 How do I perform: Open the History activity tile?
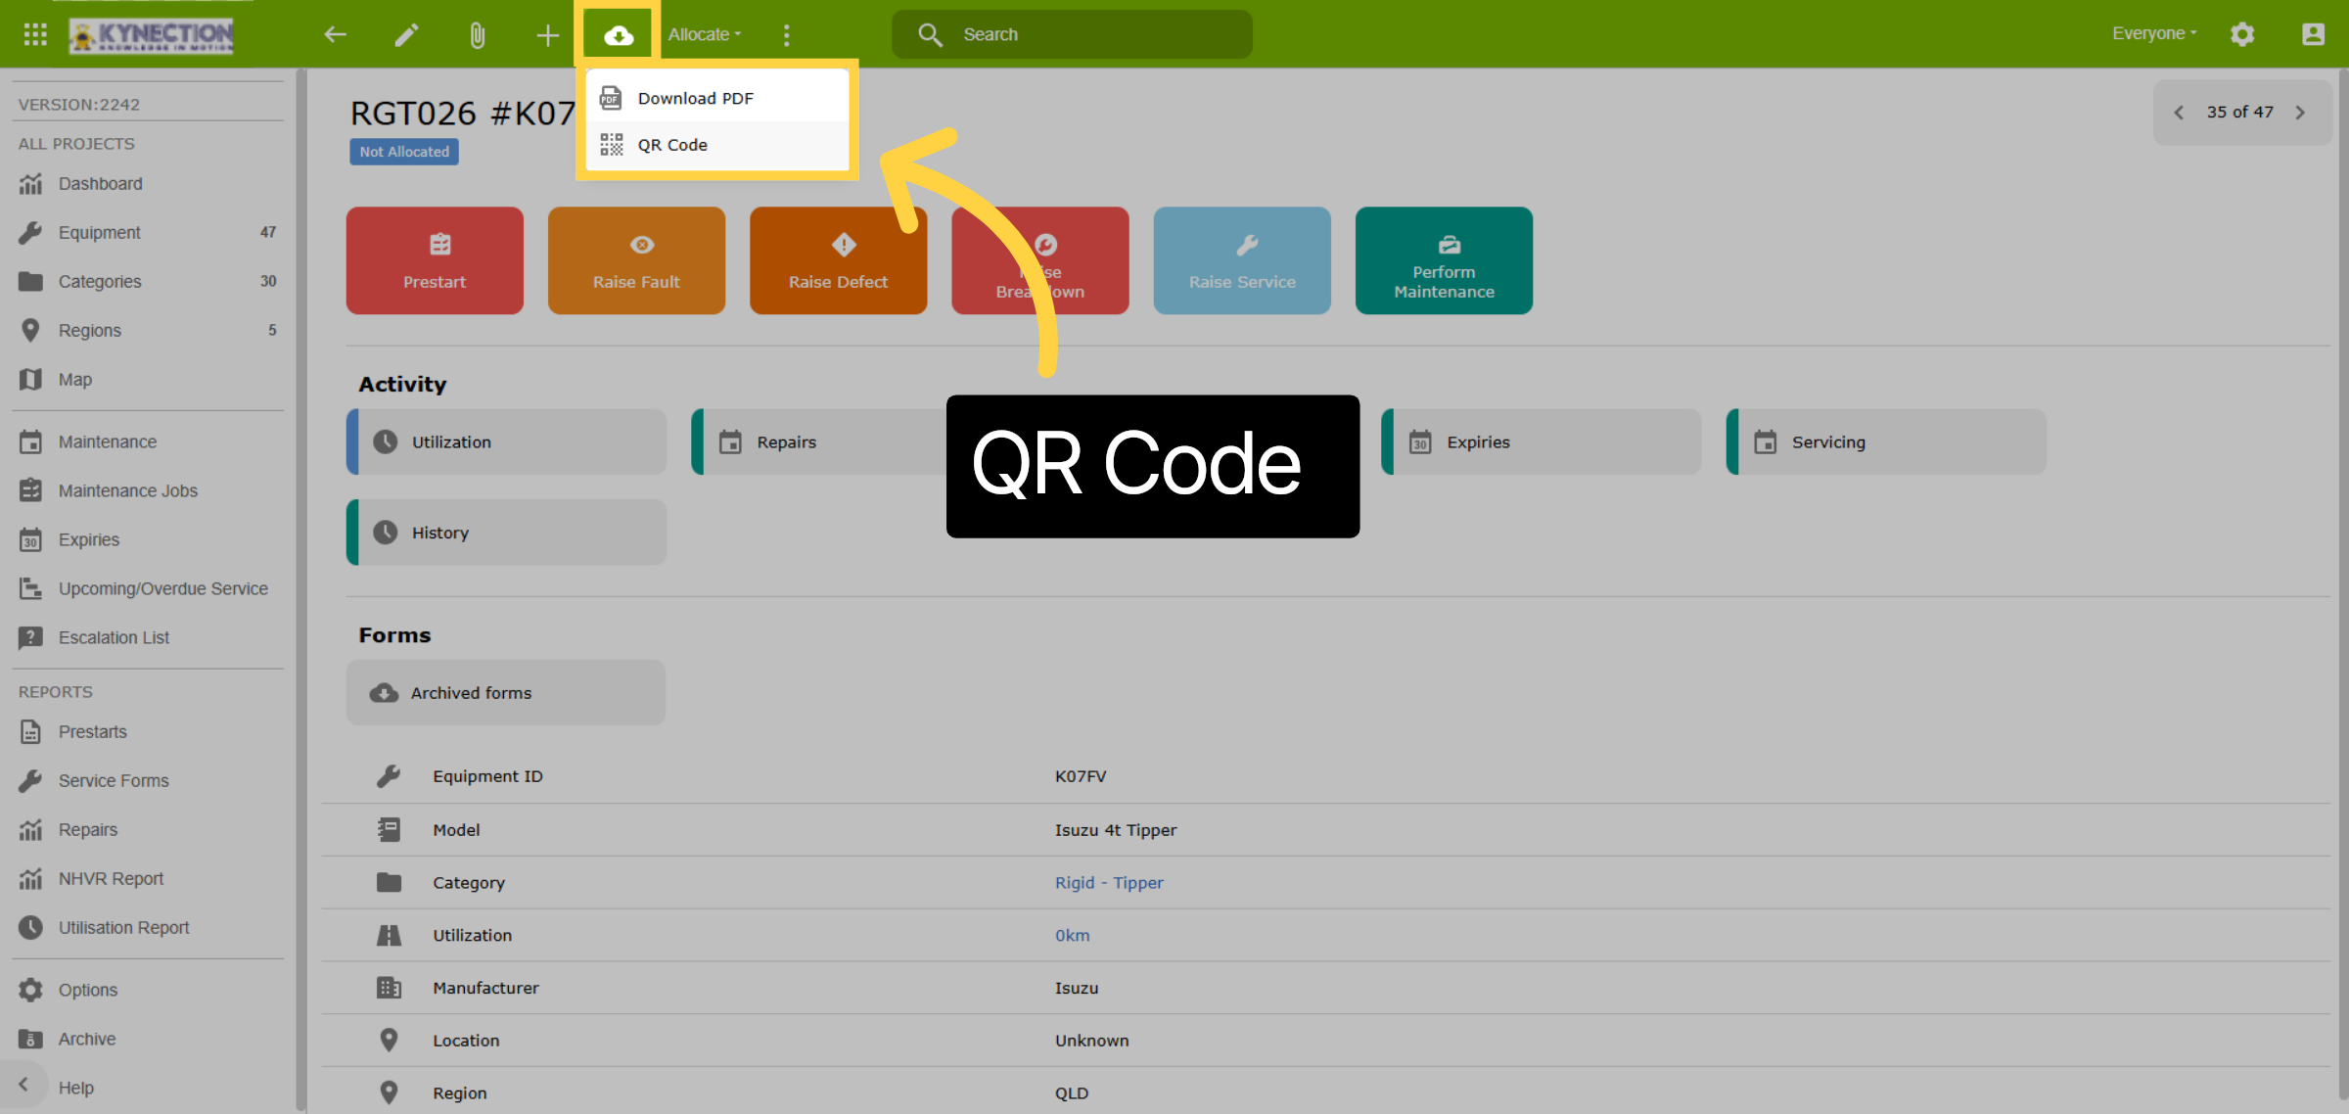507,533
